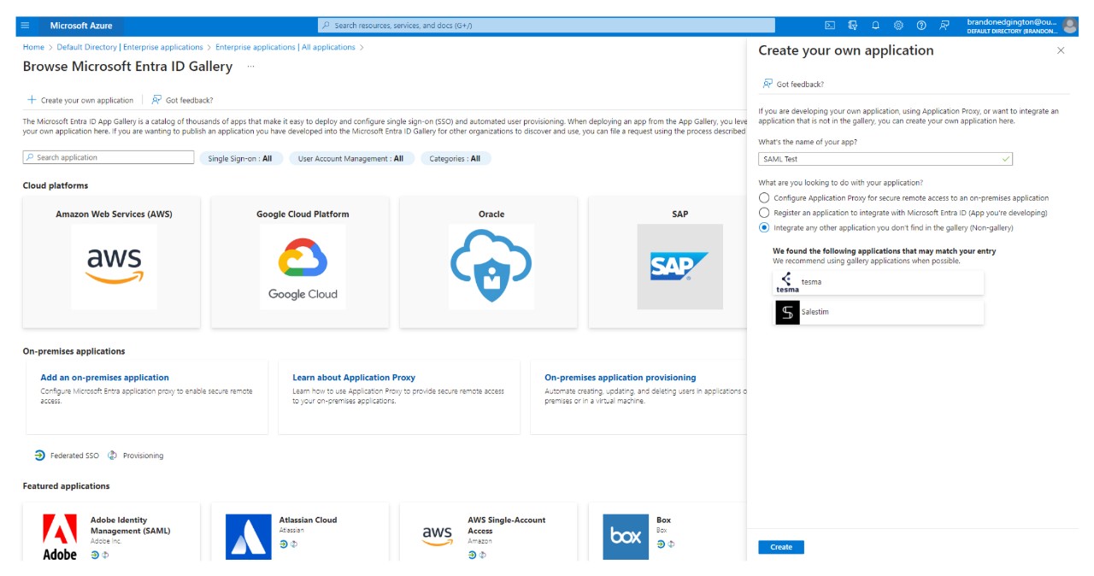Viewport: 1094px width, 576px height.
Task: Launch Cloud Shell from the top bar
Action: click(x=829, y=26)
